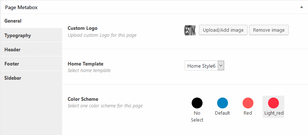Select the Red color scheme circle

248,103
